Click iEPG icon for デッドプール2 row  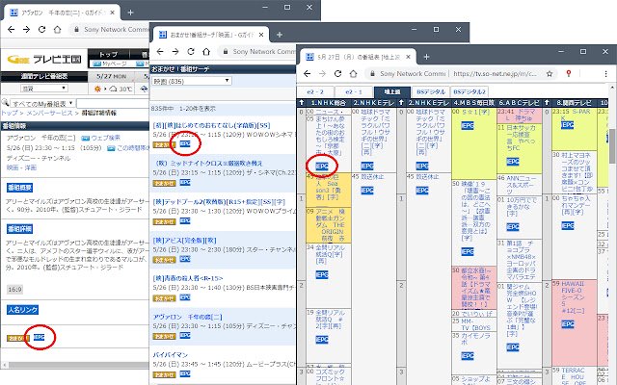pyautogui.click(x=185, y=220)
